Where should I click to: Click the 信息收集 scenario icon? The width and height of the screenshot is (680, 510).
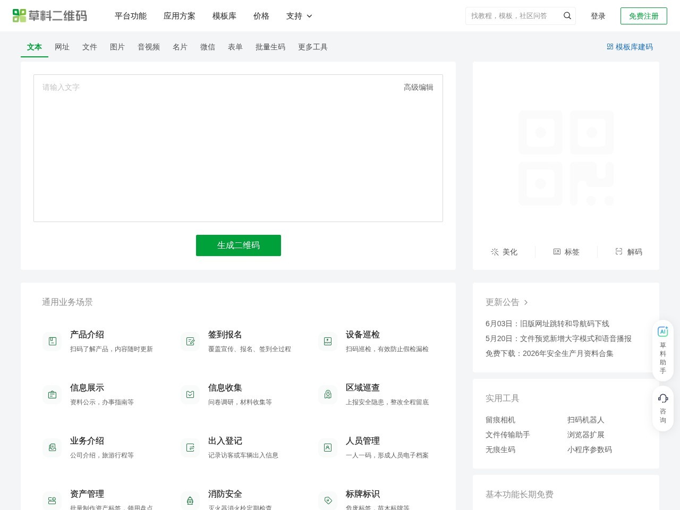[x=190, y=395]
